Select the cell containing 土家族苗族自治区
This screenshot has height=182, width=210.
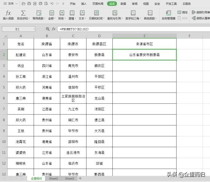[x=73, y=98]
